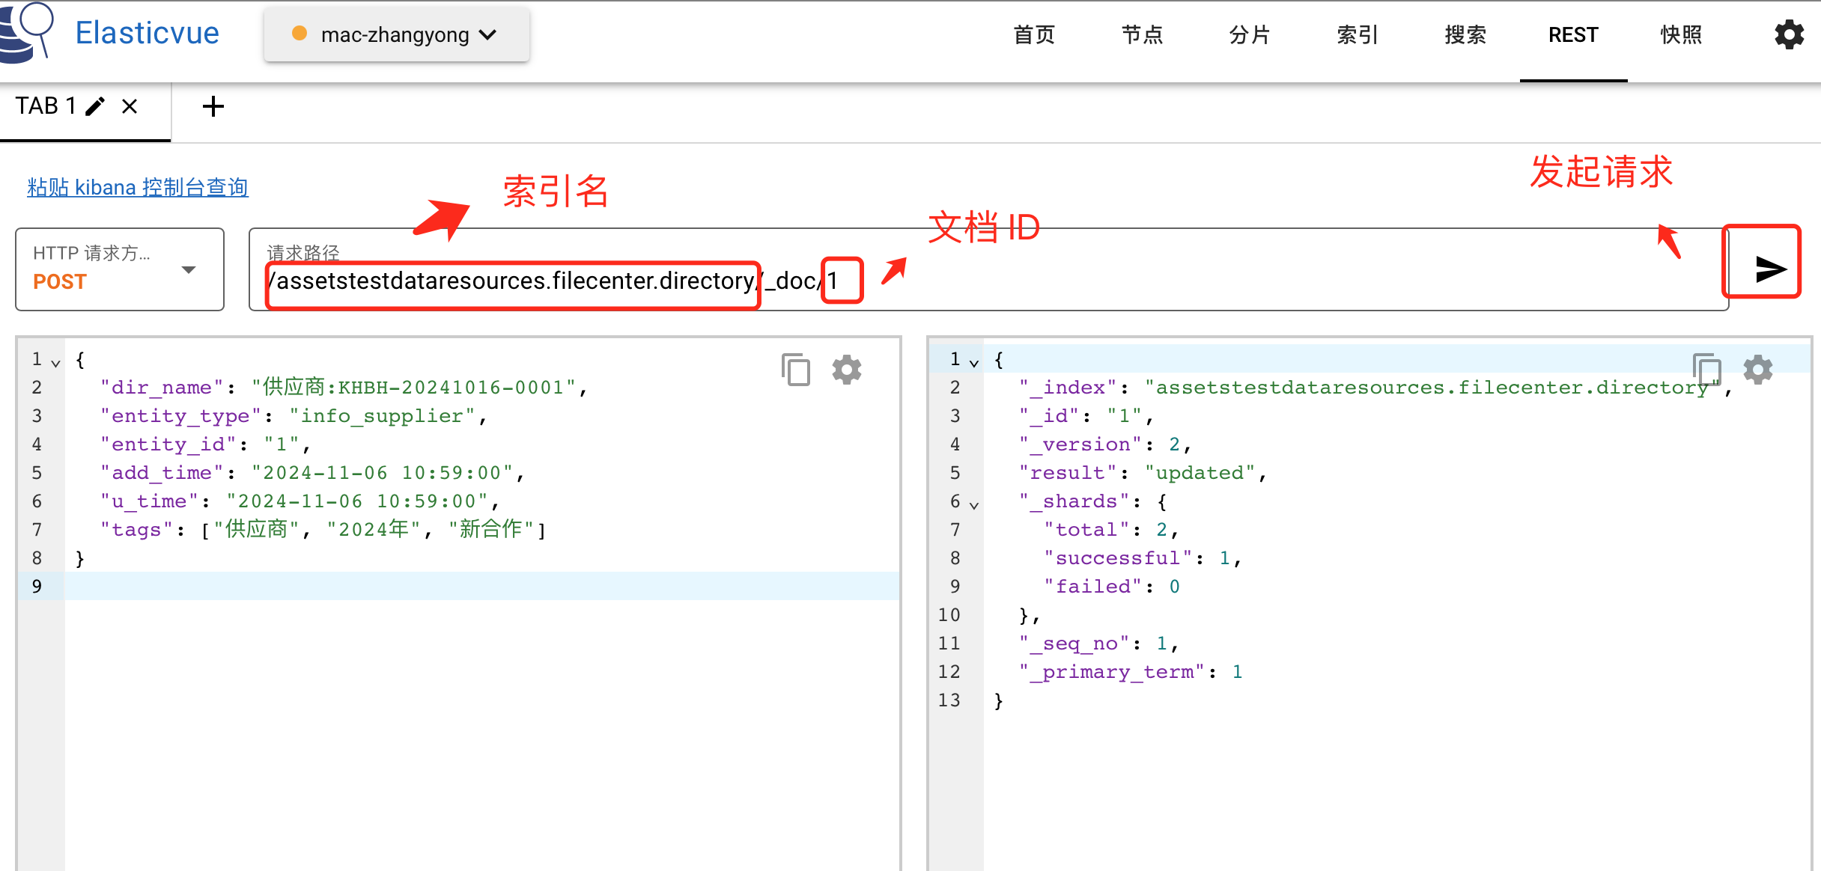Open the 粘贴 kibana 控制台查询 link
This screenshot has height=871, width=1821.
(137, 186)
